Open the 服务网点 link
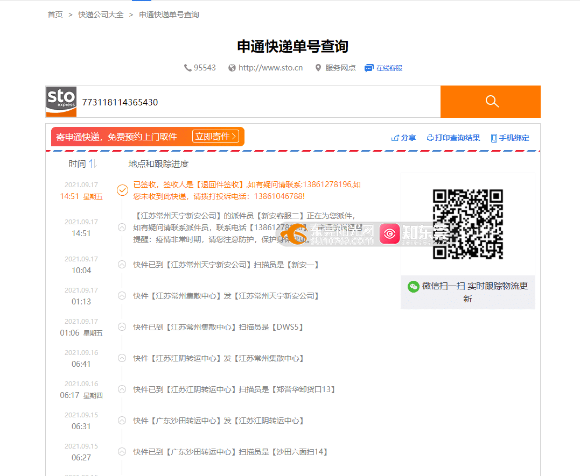This screenshot has width=580, height=476. tap(340, 68)
